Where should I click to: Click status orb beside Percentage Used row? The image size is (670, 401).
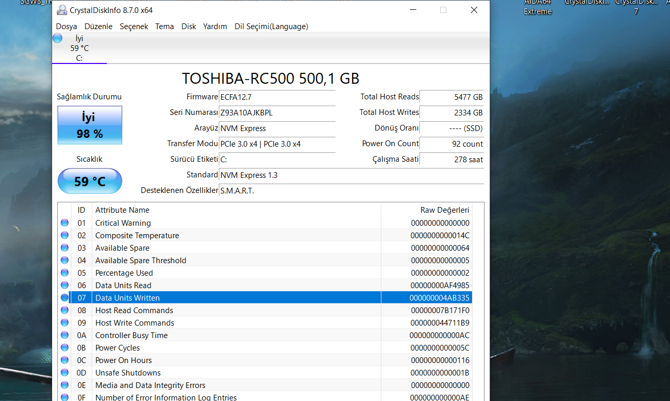point(65,273)
